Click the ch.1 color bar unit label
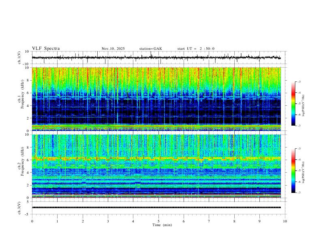Screen dimensions: 321x248 304,106
